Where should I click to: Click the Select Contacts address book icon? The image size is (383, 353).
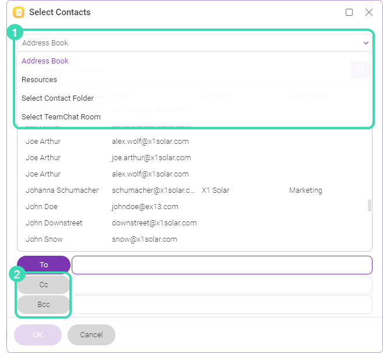pos(19,12)
